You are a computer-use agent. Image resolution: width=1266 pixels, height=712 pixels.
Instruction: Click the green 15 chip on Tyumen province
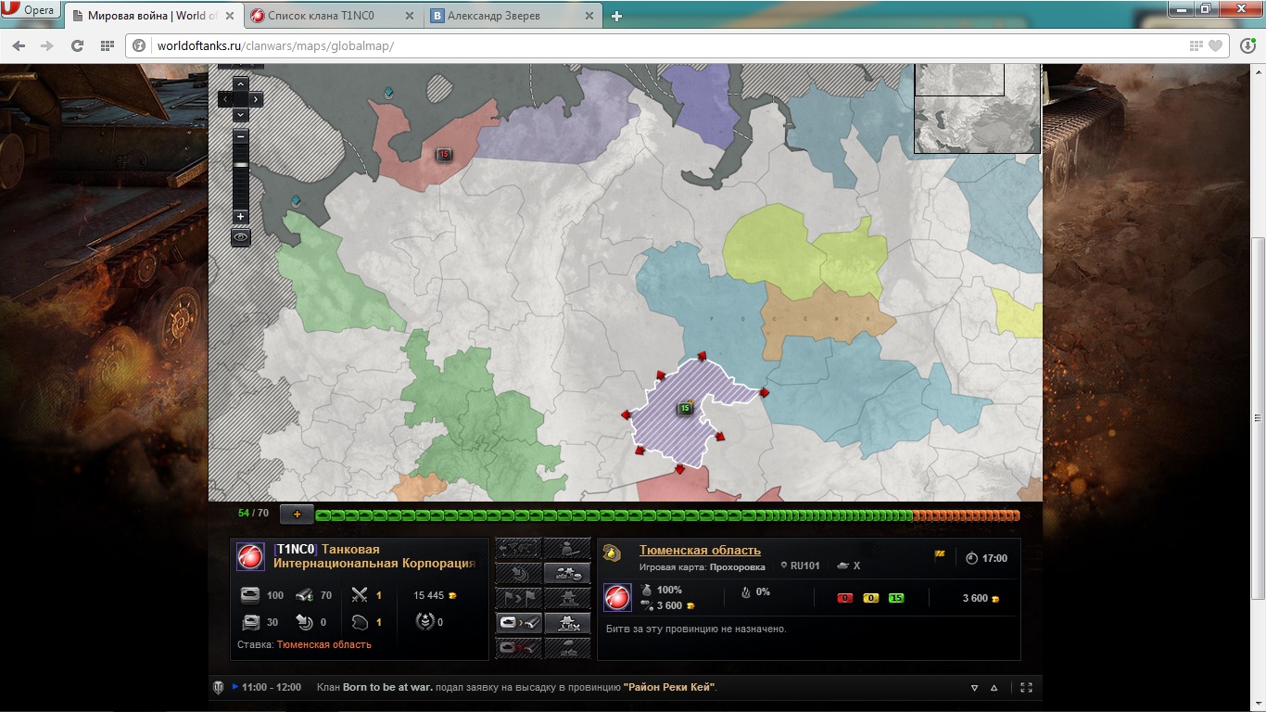pos(685,408)
